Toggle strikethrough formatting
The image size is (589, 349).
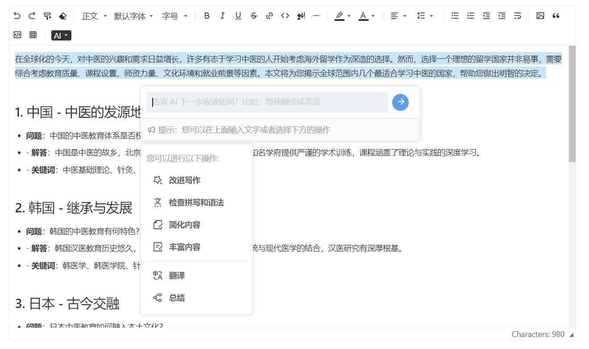[x=254, y=16]
